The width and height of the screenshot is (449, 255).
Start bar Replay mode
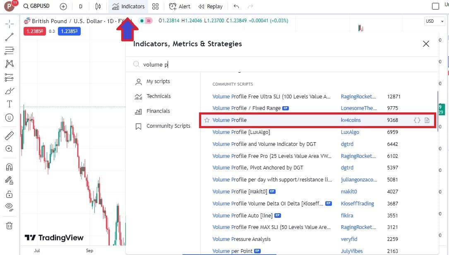[211, 6]
